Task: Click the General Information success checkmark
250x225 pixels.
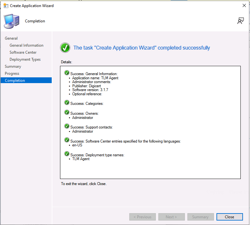Action: point(67,73)
